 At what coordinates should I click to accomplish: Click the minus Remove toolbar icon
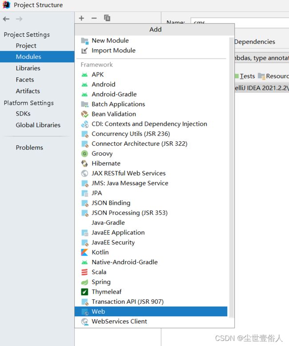[94, 18]
